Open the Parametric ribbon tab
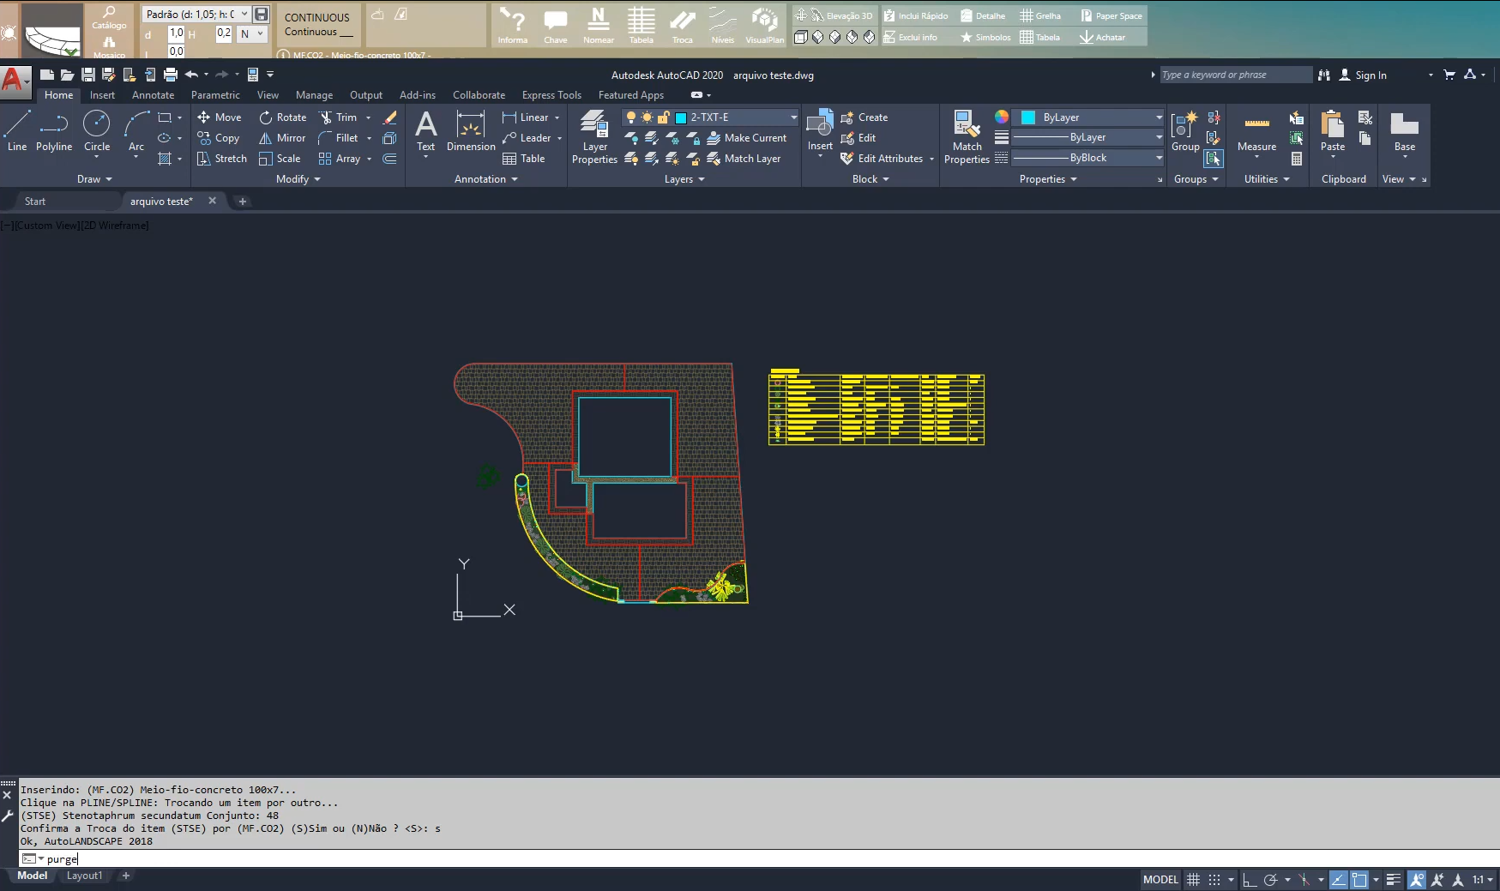The height and width of the screenshot is (891, 1500). [x=215, y=95]
